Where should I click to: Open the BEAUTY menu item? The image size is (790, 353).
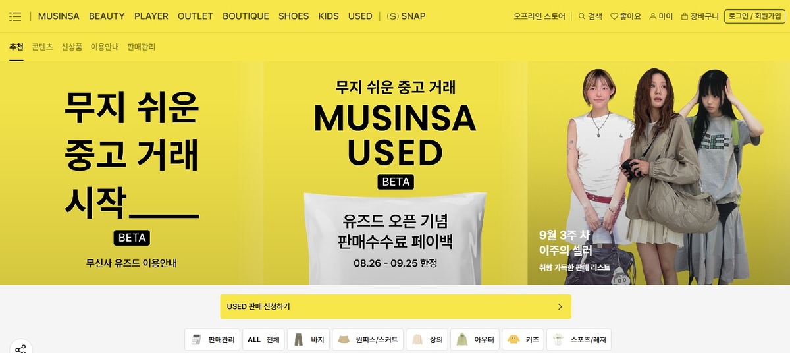(x=107, y=16)
